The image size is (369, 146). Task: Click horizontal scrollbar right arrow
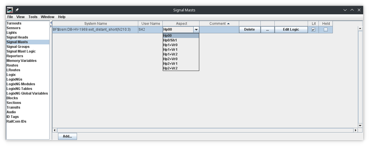tap(355, 130)
